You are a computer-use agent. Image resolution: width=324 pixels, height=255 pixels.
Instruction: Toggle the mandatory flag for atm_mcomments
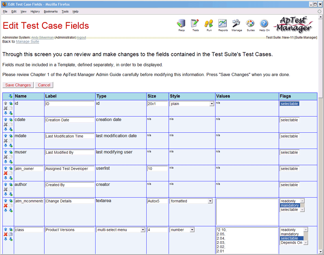point(290,205)
